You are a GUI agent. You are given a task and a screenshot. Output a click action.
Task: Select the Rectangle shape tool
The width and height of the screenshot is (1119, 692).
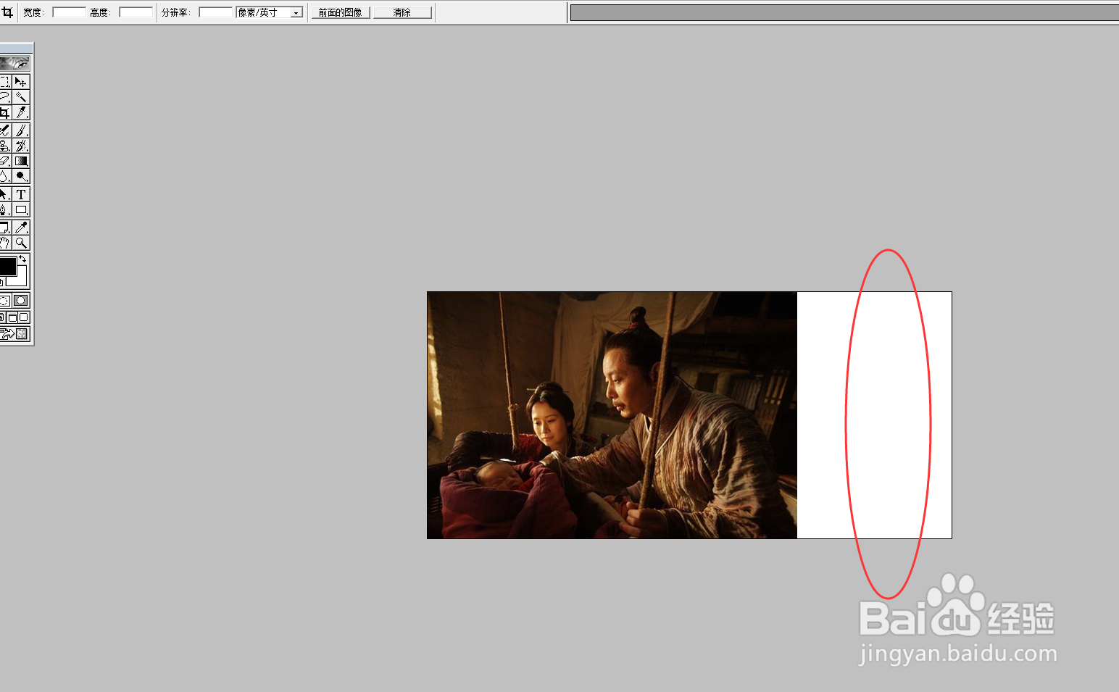(x=21, y=209)
